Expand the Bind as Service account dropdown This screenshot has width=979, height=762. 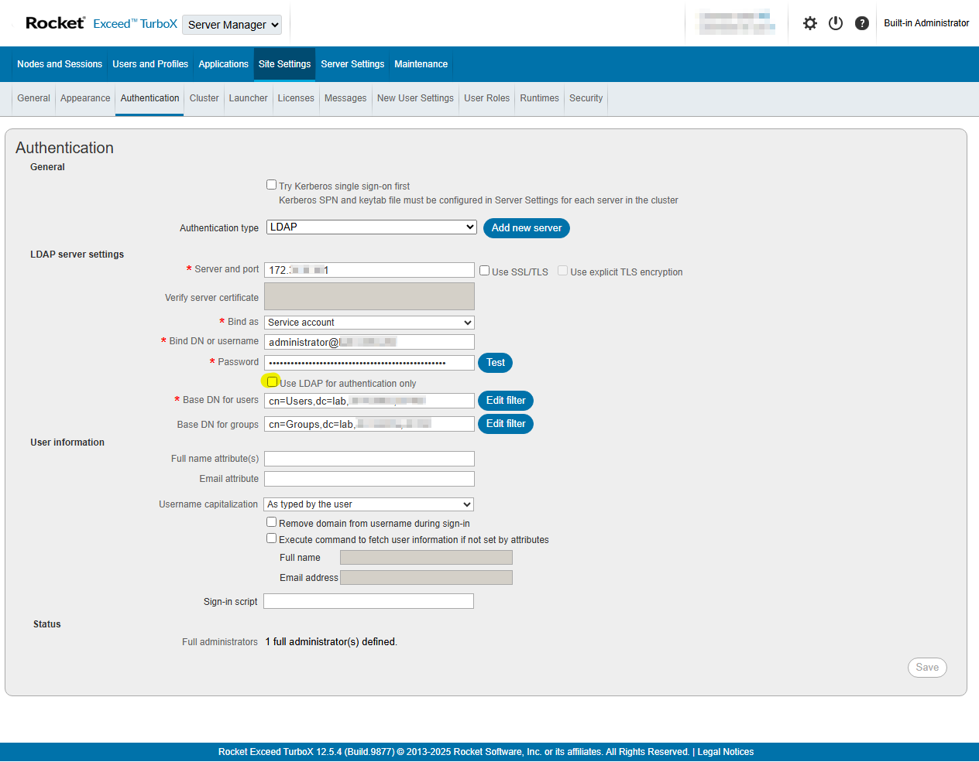click(x=369, y=323)
